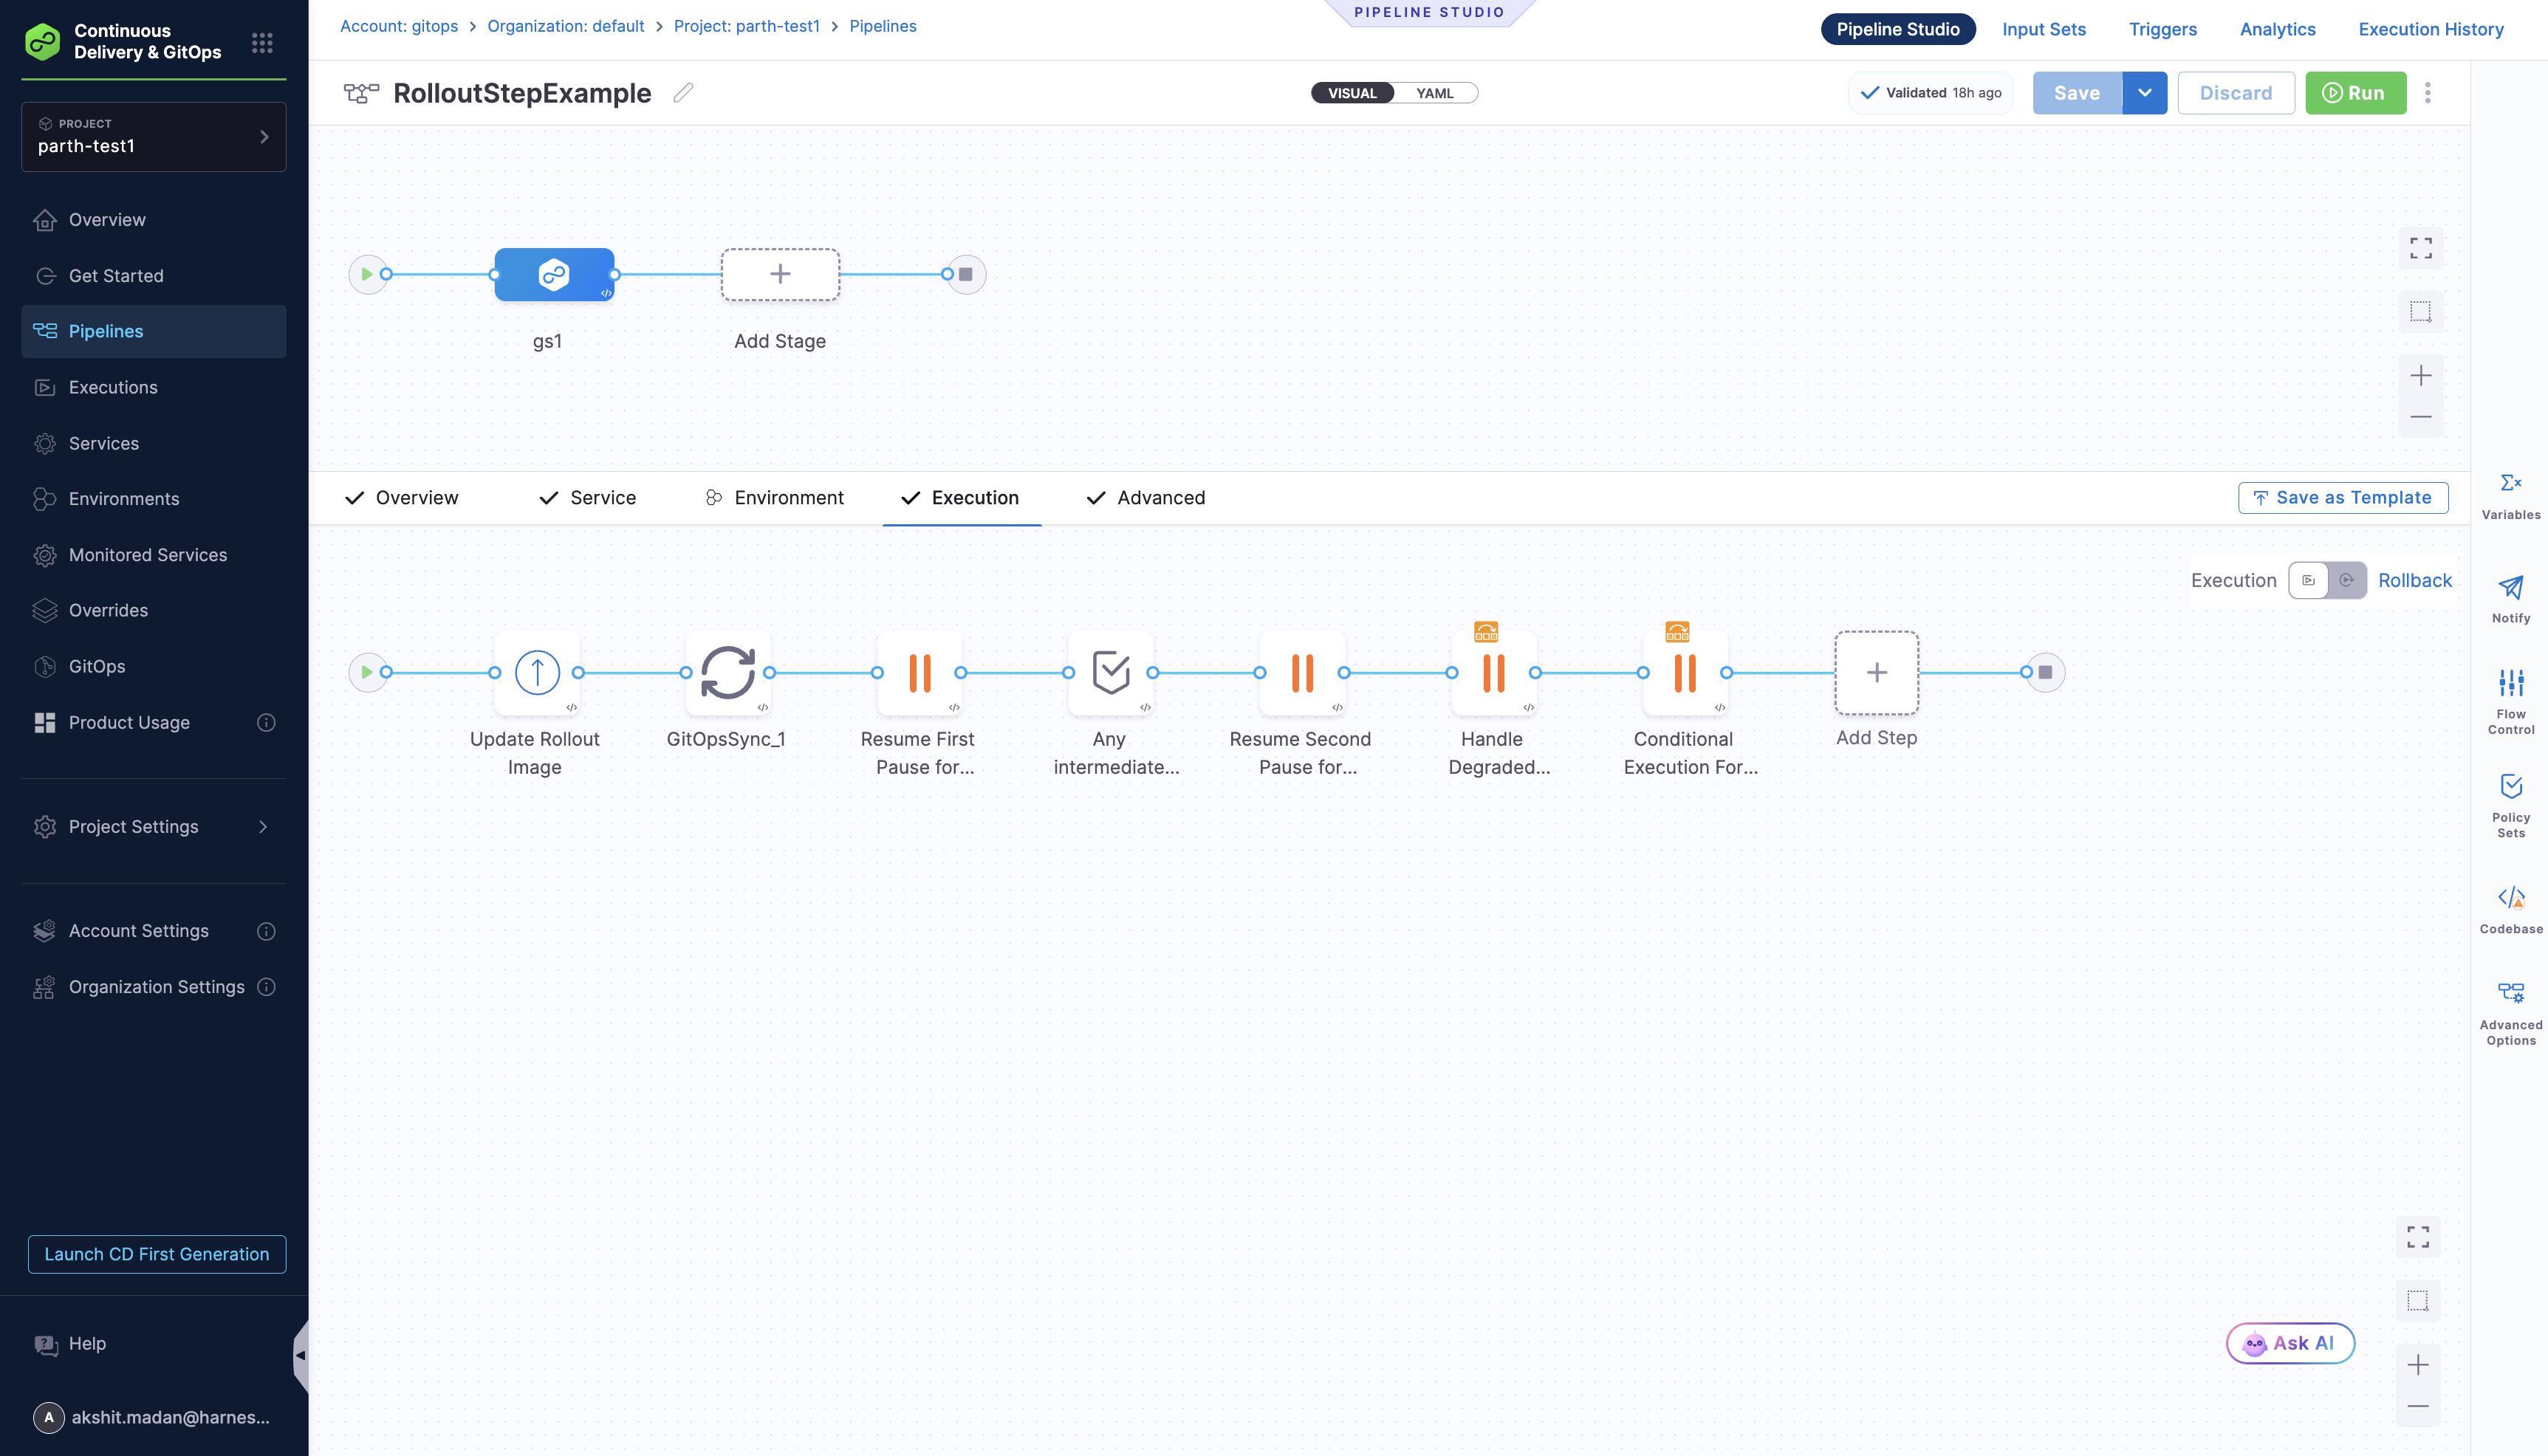Open the Notify panel
This screenshot has width=2548, height=1456.
[2511, 597]
